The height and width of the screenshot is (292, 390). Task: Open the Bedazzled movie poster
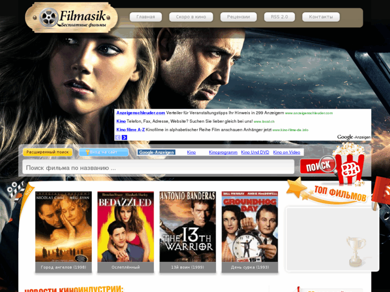pyautogui.click(x=126, y=227)
